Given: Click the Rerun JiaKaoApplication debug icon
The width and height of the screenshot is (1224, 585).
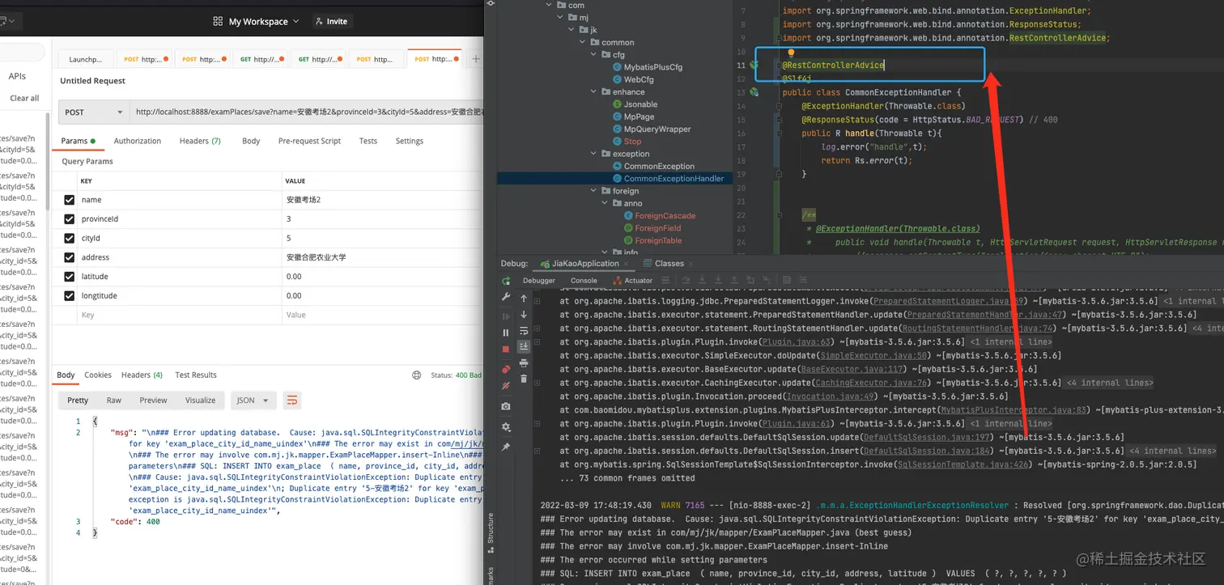Looking at the screenshot, I should click(506, 281).
